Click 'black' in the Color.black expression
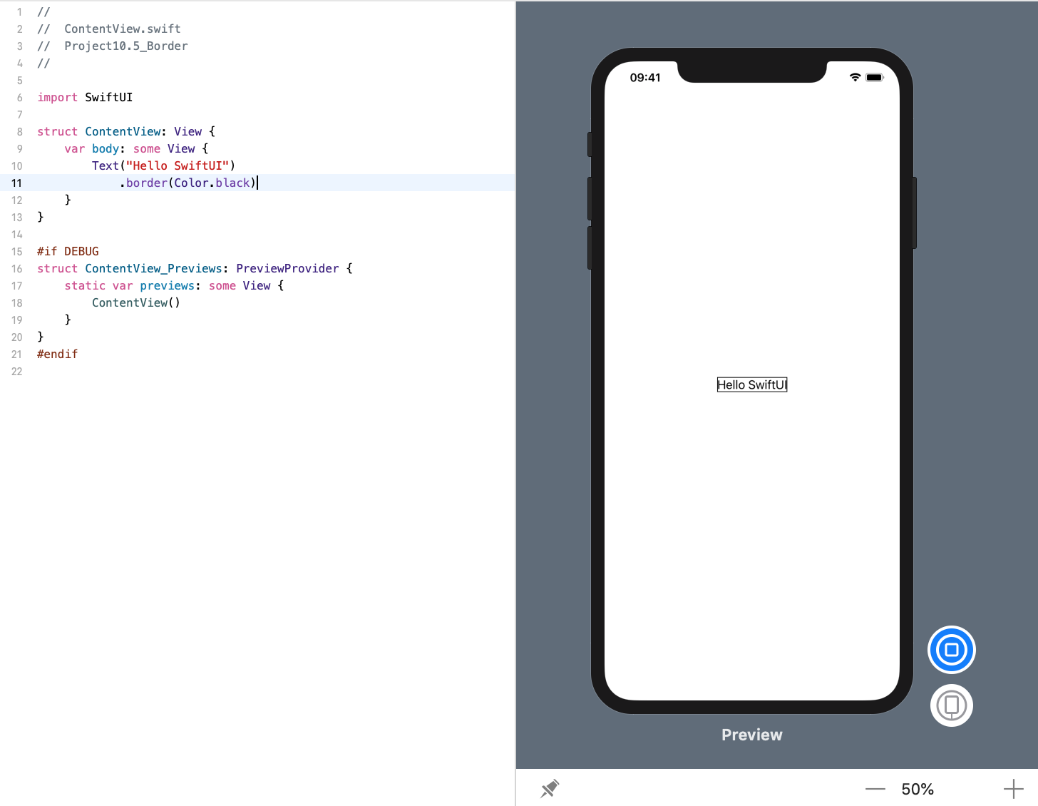 (x=232, y=183)
